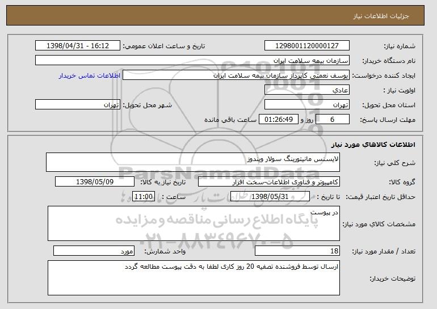The image size is (437, 309).
Task: Click the label ایجاد کننده درخواست
Action: [384, 75]
